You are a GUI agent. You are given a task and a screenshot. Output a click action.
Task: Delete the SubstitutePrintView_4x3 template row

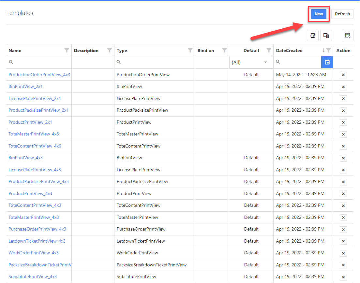click(x=343, y=277)
